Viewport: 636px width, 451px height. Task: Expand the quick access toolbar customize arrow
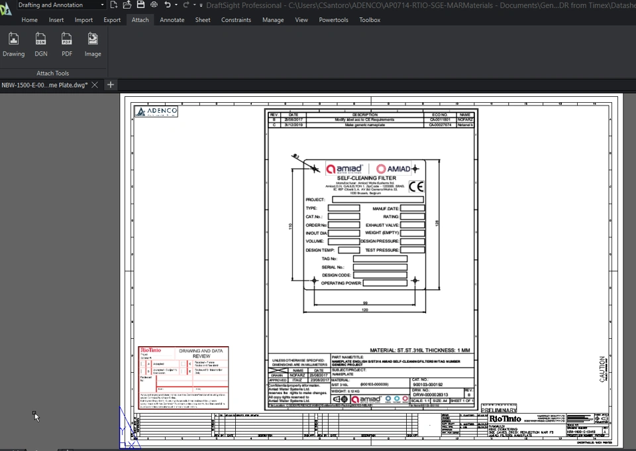[201, 5]
